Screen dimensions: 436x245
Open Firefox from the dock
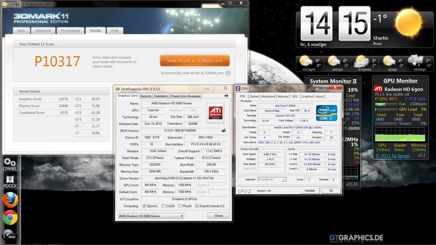[x=10, y=200]
